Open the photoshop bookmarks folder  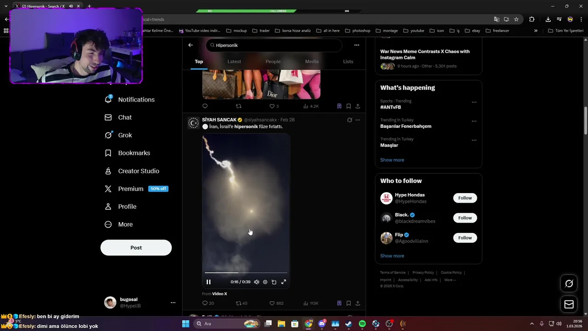point(357,31)
